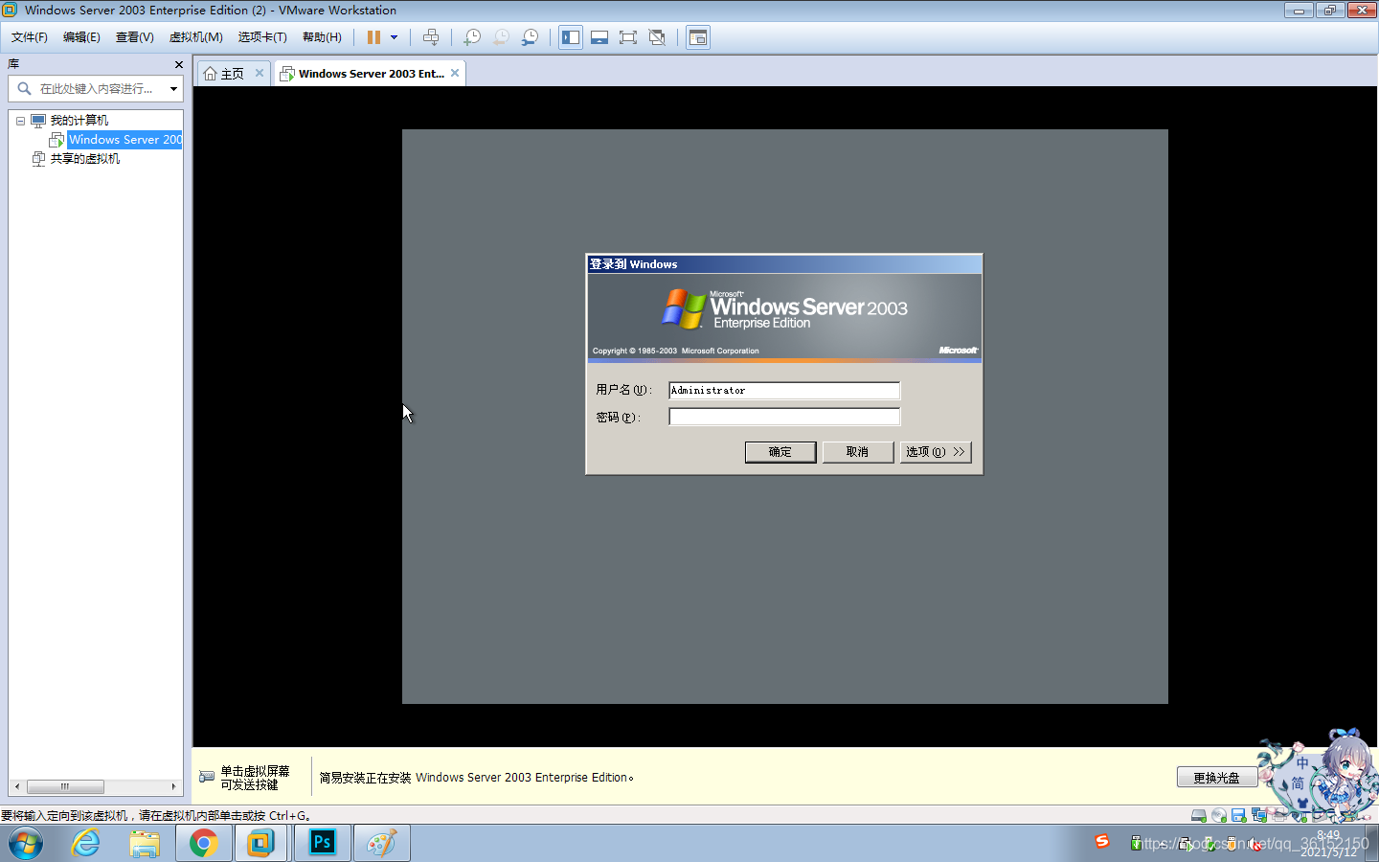Click the 登录到 Windows dialog title bar
The width and height of the screenshot is (1379, 862).
click(x=784, y=264)
